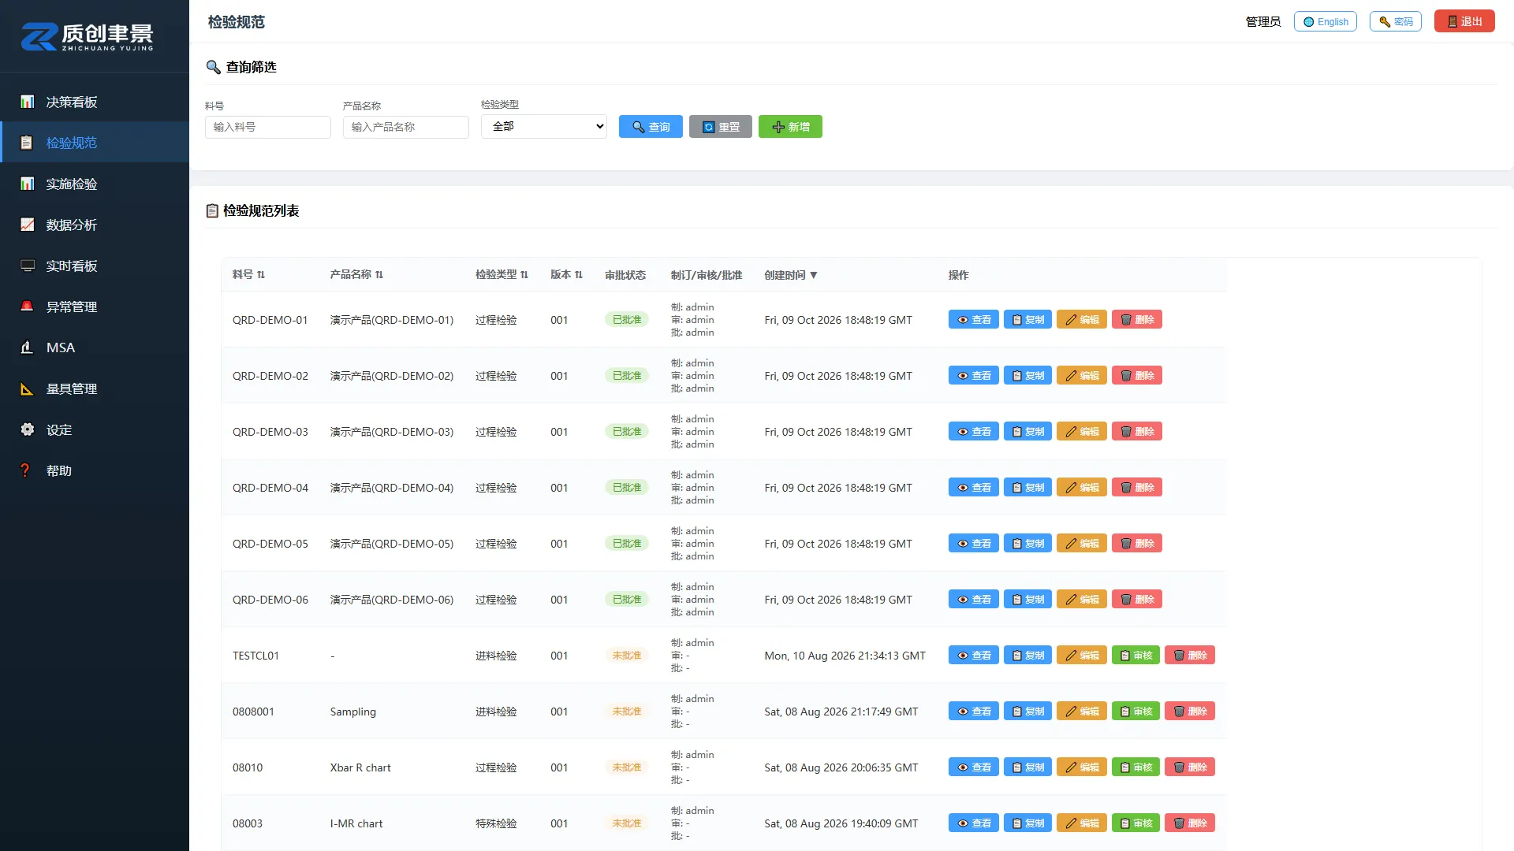Click the 量具管理 ruler icon item
Image resolution: width=1514 pixels, height=851 pixels.
(95, 388)
